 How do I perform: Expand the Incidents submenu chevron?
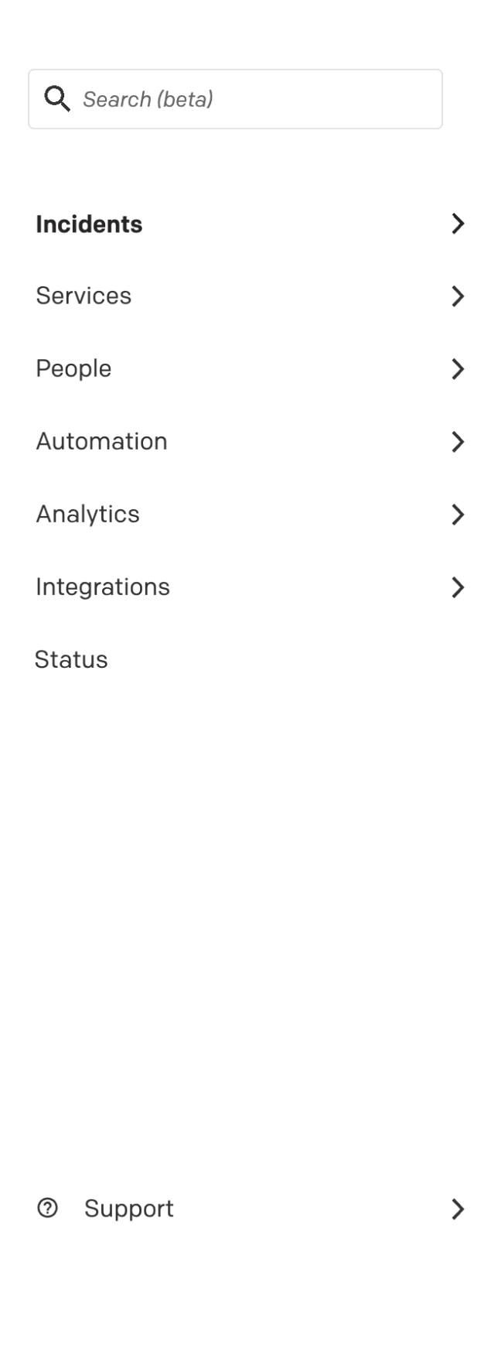pos(458,224)
